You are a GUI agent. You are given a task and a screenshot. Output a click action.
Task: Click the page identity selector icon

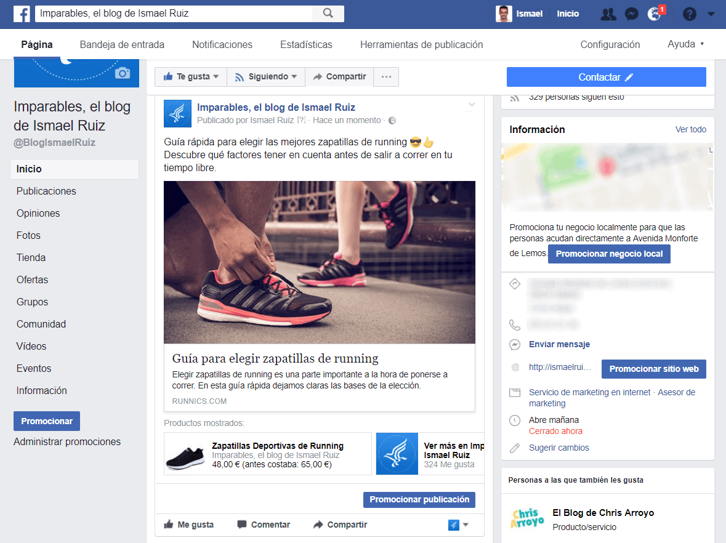pyautogui.click(x=454, y=525)
